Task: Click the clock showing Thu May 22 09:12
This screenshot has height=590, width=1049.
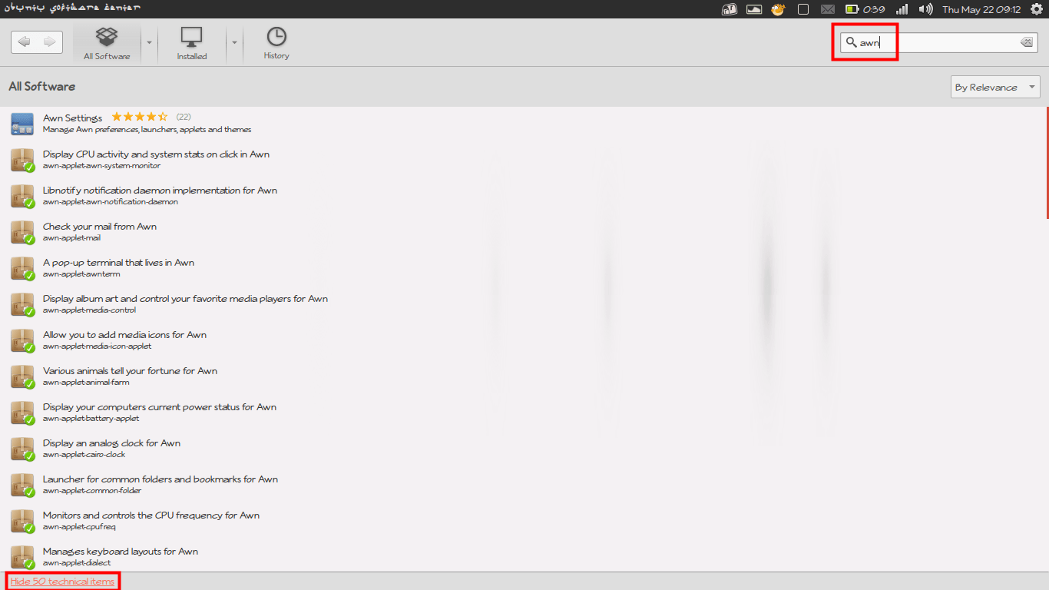Action: coord(981,9)
